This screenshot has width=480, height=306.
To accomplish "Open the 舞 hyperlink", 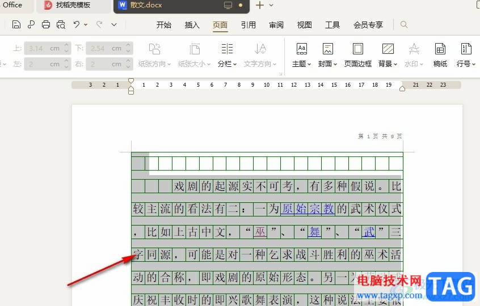I will click(x=315, y=232).
